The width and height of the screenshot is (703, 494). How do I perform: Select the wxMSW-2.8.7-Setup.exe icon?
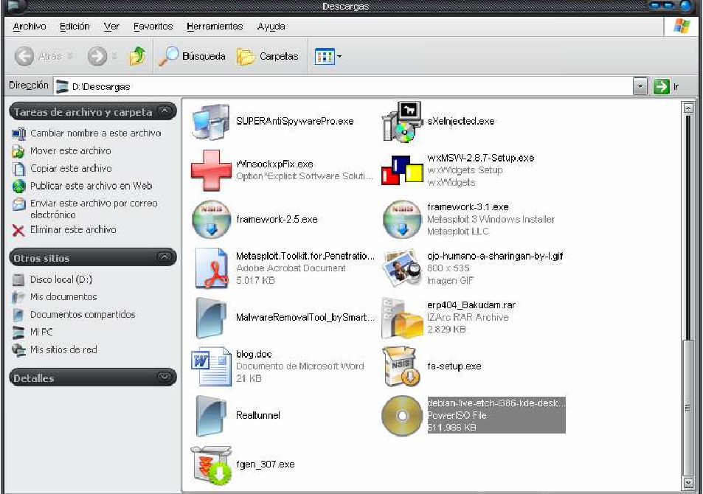[401, 170]
